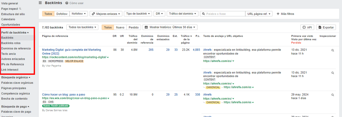Open Mejores enlaces dropdown

[x=106, y=14]
